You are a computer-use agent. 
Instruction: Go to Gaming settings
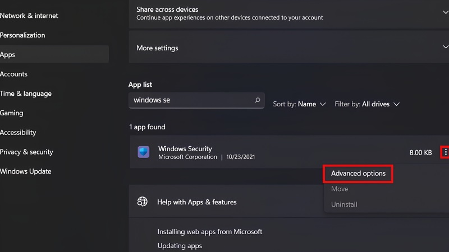coord(11,113)
